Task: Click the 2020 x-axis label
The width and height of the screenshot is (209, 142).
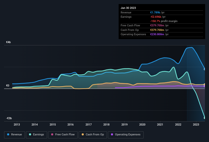Action: coord(142,125)
